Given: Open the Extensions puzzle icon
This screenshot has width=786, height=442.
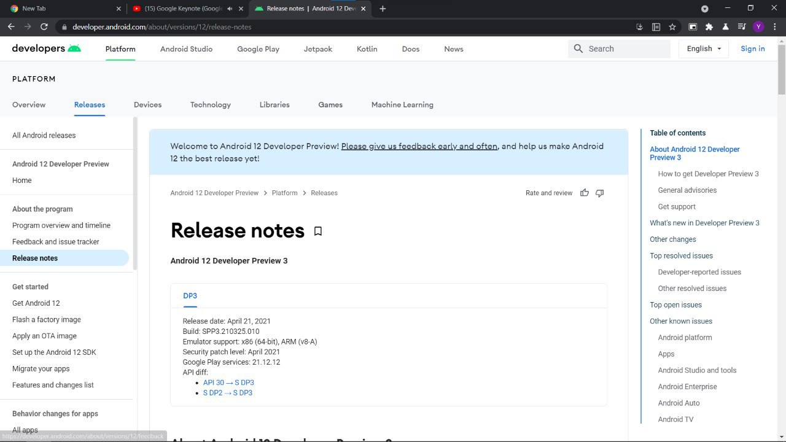Looking at the screenshot, I should coord(709,27).
